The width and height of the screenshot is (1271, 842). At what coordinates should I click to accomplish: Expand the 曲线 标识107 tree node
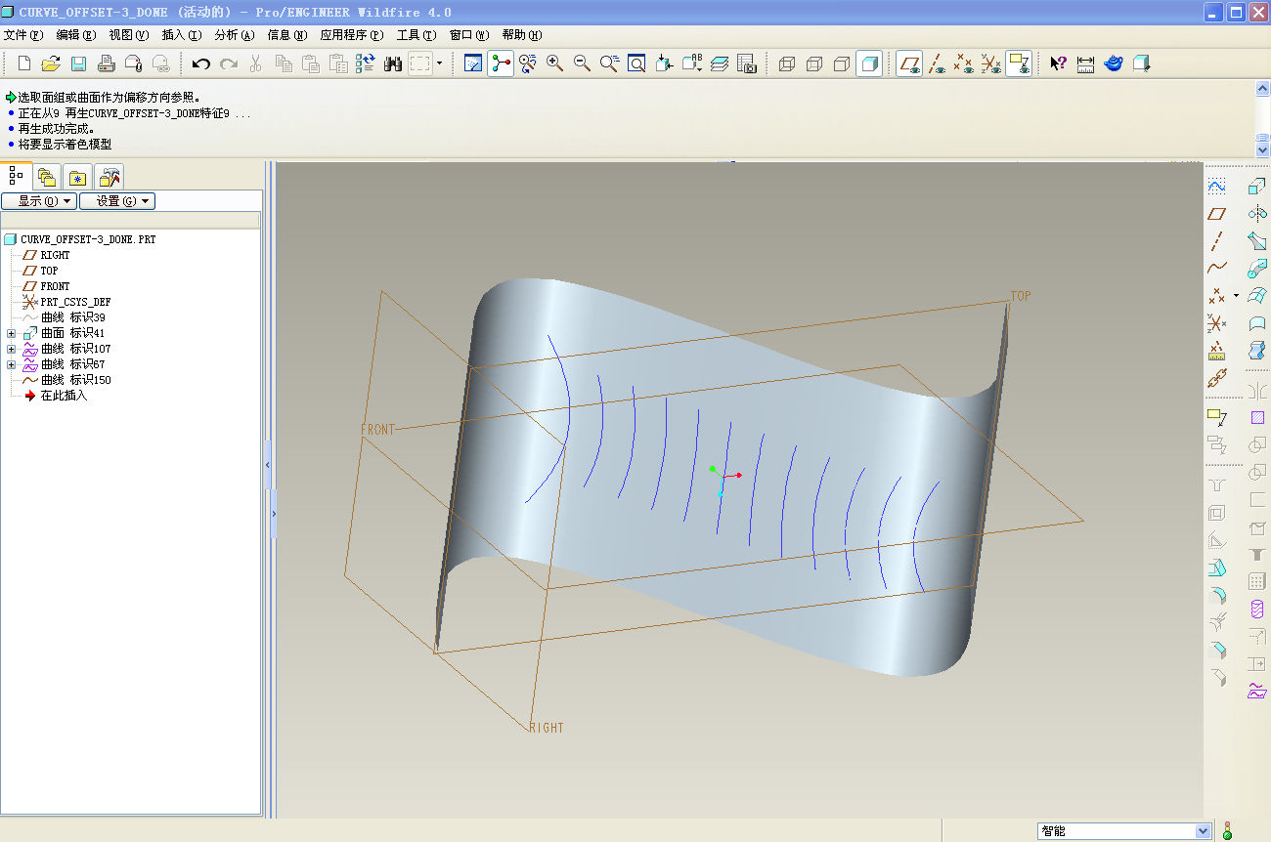11,349
